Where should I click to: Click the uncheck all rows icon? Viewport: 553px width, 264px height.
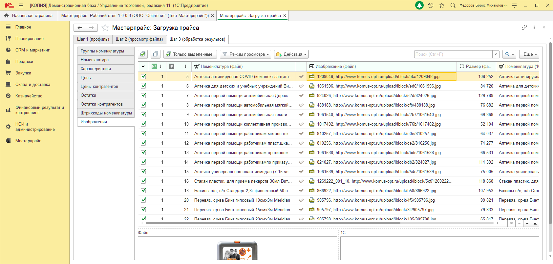click(x=156, y=54)
